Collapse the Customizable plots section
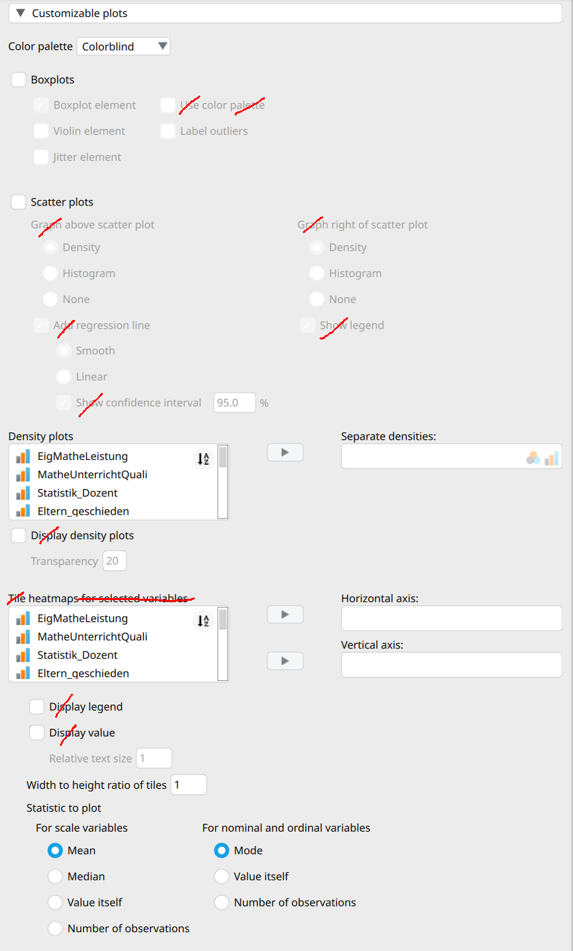 point(20,12)
